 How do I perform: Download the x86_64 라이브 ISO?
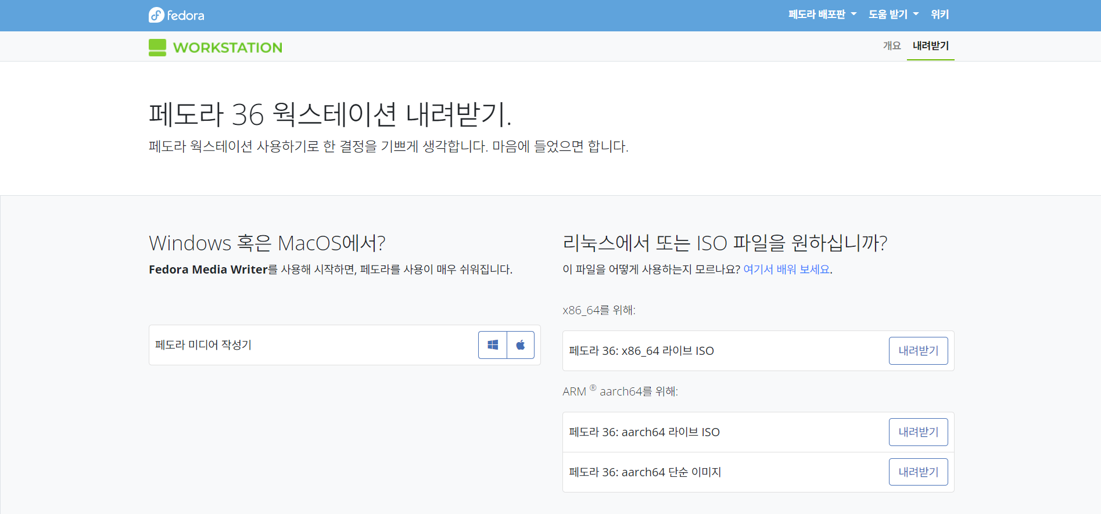pos(918,351)
